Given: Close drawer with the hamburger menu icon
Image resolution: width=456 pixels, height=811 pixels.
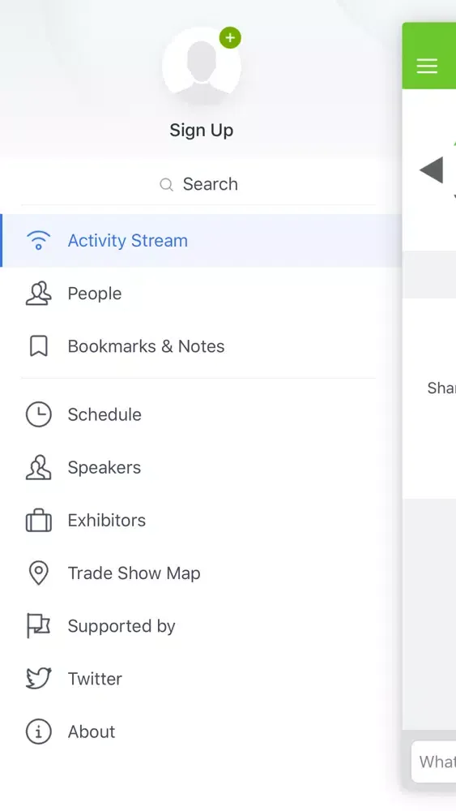Looking at the screenshot, I should click(x=427, y=66).
